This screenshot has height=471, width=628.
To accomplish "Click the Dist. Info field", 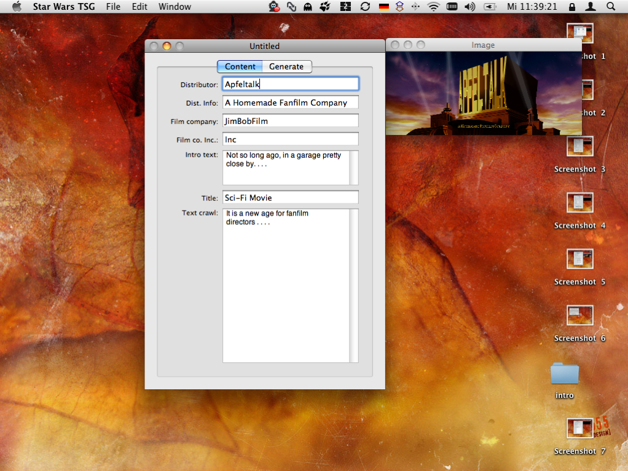I will [x=291, y=103].
